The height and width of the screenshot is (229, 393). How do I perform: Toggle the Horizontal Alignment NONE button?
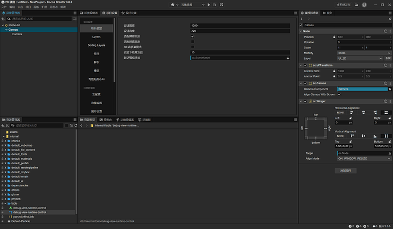tap(341, 113)
